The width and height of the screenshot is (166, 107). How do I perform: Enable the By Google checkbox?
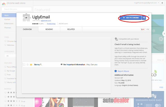[5, 71]
